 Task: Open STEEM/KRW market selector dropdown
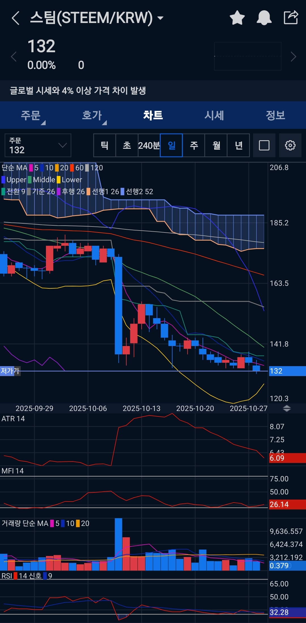click(x=97, y=18)
